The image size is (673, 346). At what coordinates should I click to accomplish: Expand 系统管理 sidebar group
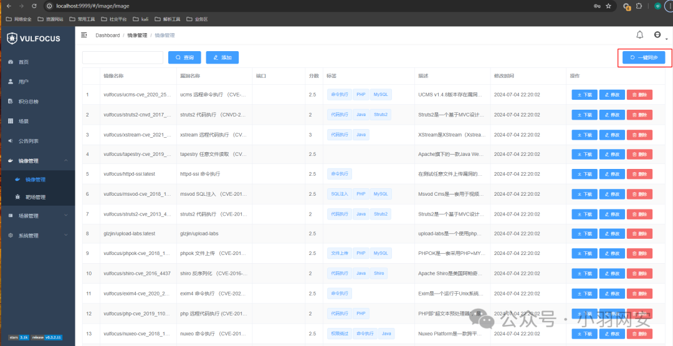[37, 235]
